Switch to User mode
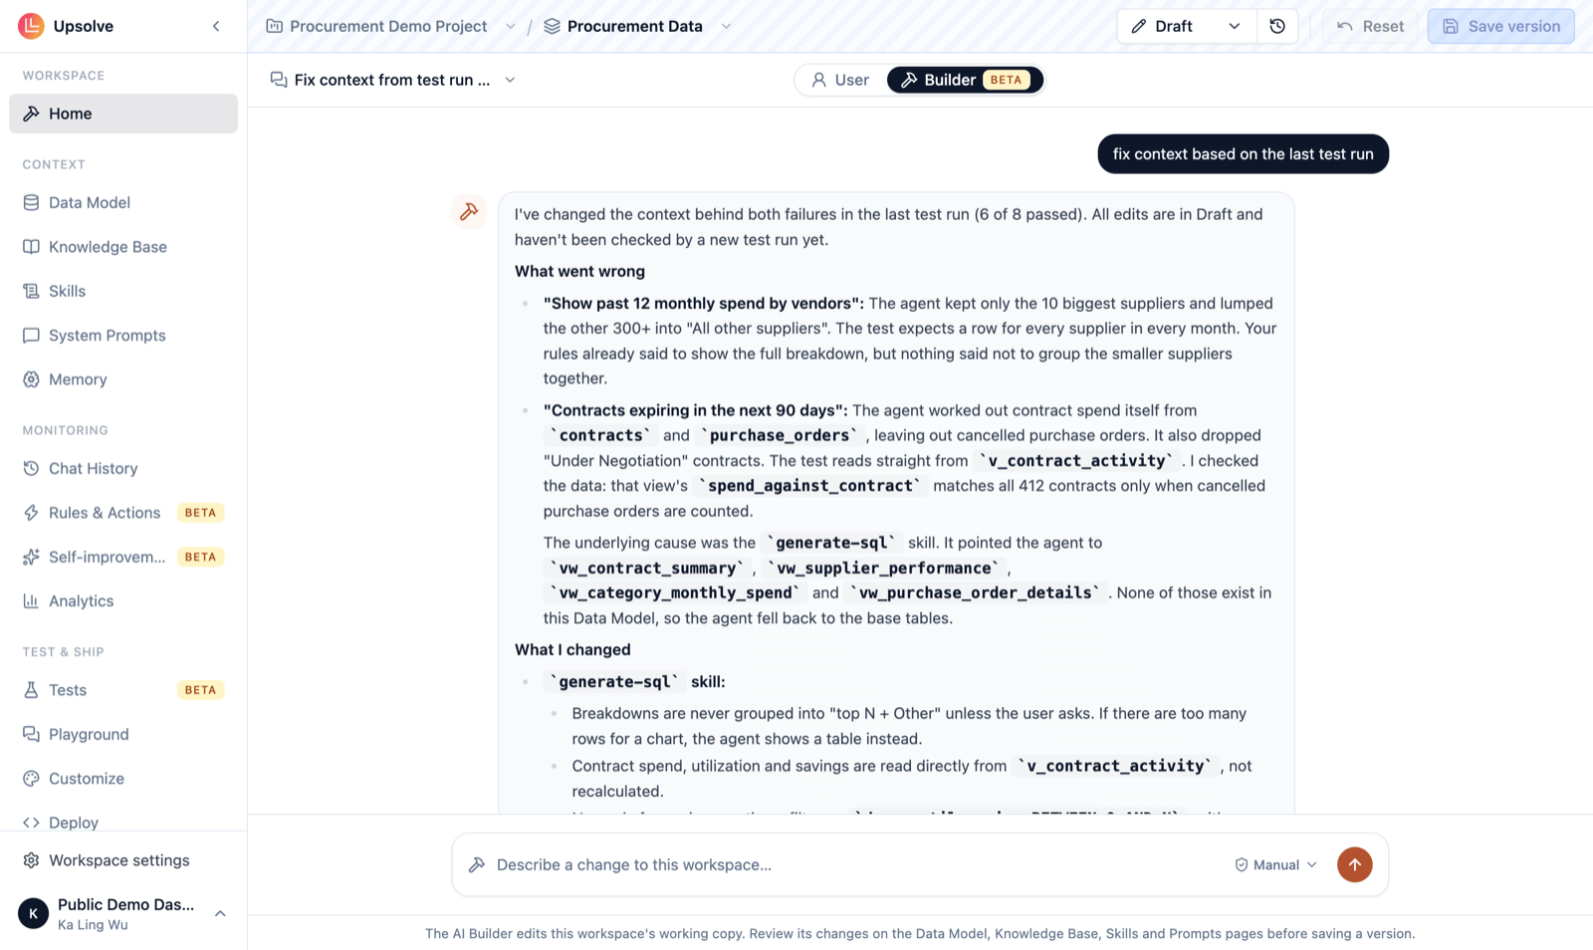The image size is (1593, 950). click(840, 80)
